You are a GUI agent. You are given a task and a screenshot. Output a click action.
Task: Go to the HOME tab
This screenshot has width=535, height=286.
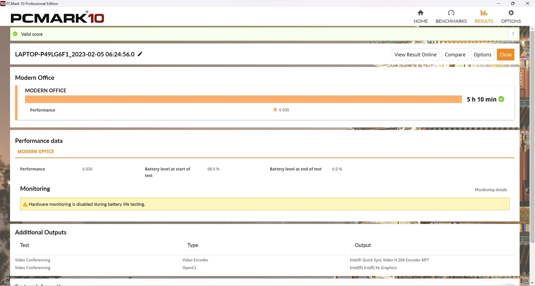pyautogui.click(x=420, y=17)
